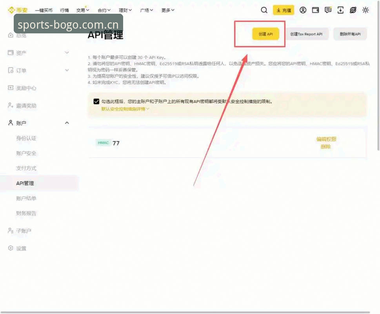Expand the 资产 sidebar chevron

tap(67, 53)
